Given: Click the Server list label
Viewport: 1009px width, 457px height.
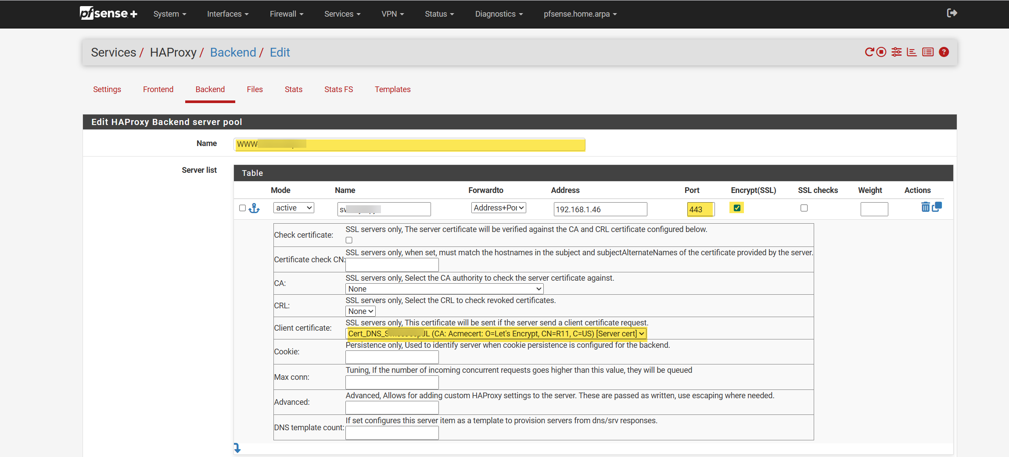Looking at the screenshot, I should point(199,170).
